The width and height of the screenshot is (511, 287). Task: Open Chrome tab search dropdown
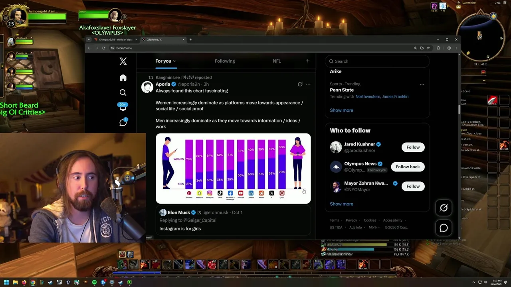[89, 39]
